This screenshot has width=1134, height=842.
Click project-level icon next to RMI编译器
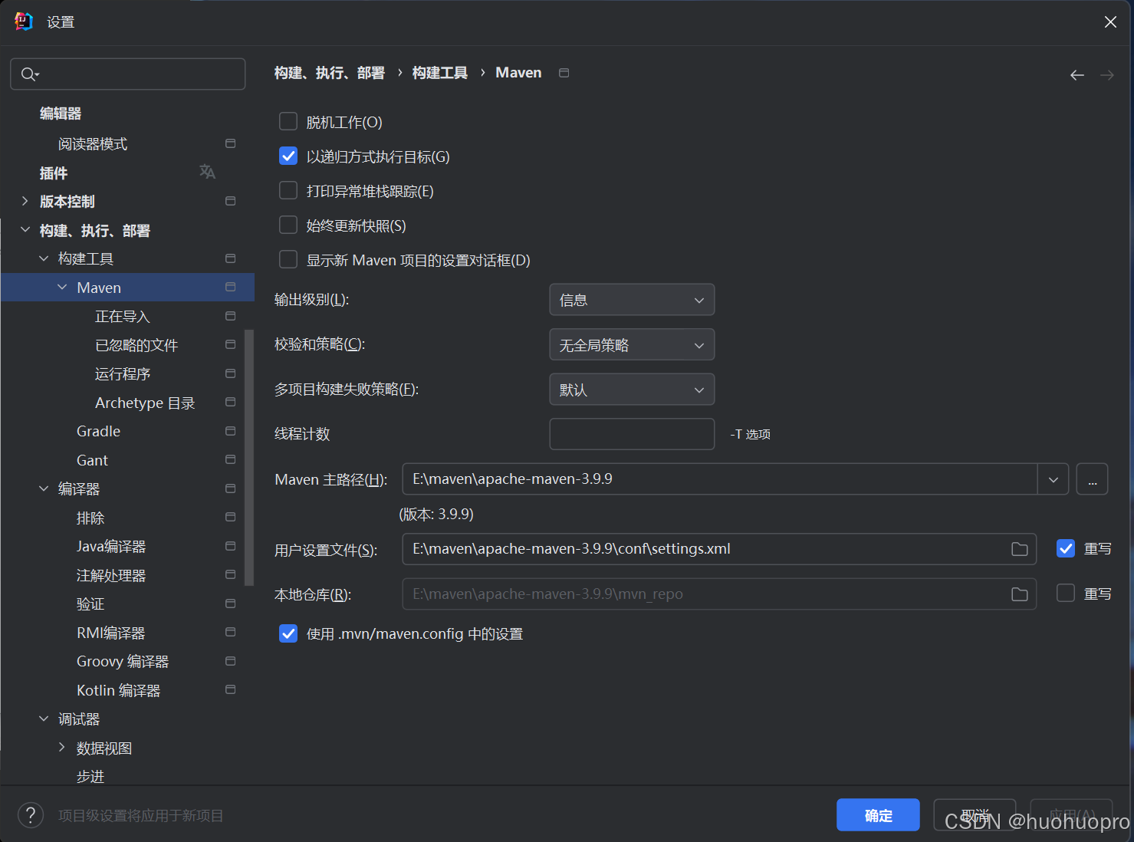coord(230,632)
